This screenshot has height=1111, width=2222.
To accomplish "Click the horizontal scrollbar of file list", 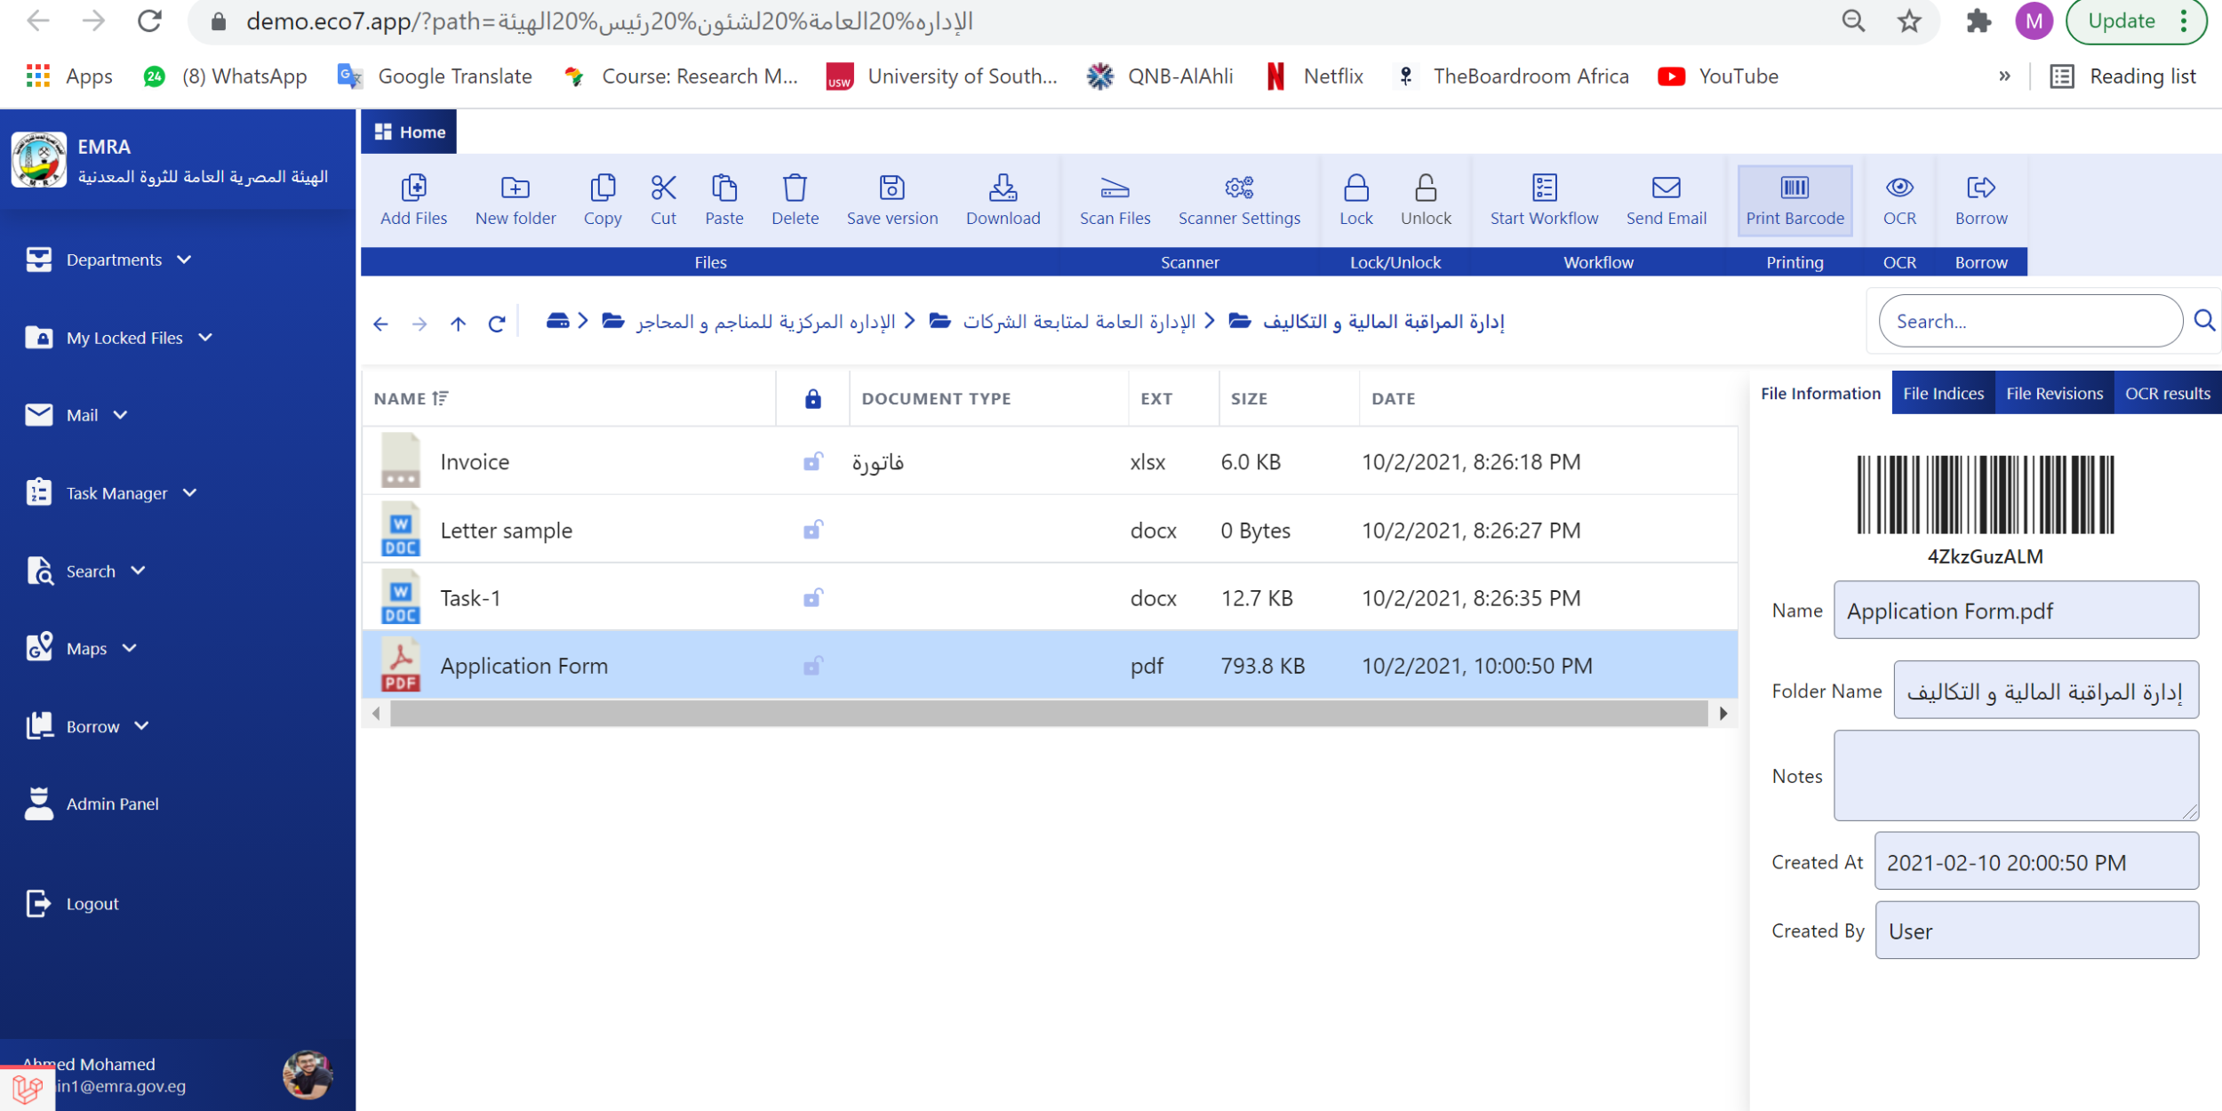I will click(1049, 713).
